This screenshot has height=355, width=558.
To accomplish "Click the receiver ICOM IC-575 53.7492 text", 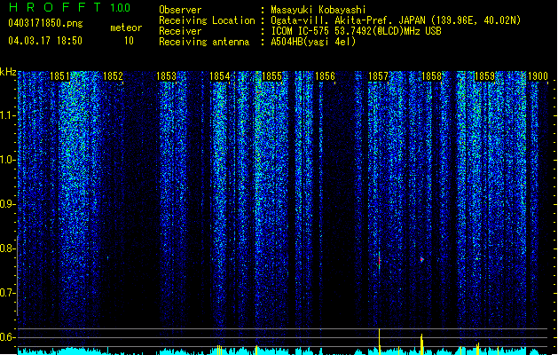I will 356,31.
